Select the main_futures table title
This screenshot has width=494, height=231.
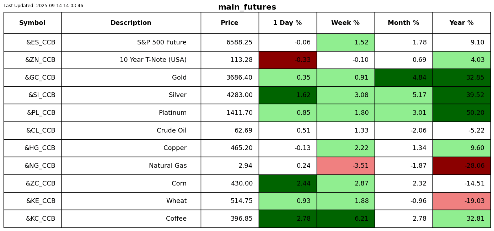(x=247, y=7)
